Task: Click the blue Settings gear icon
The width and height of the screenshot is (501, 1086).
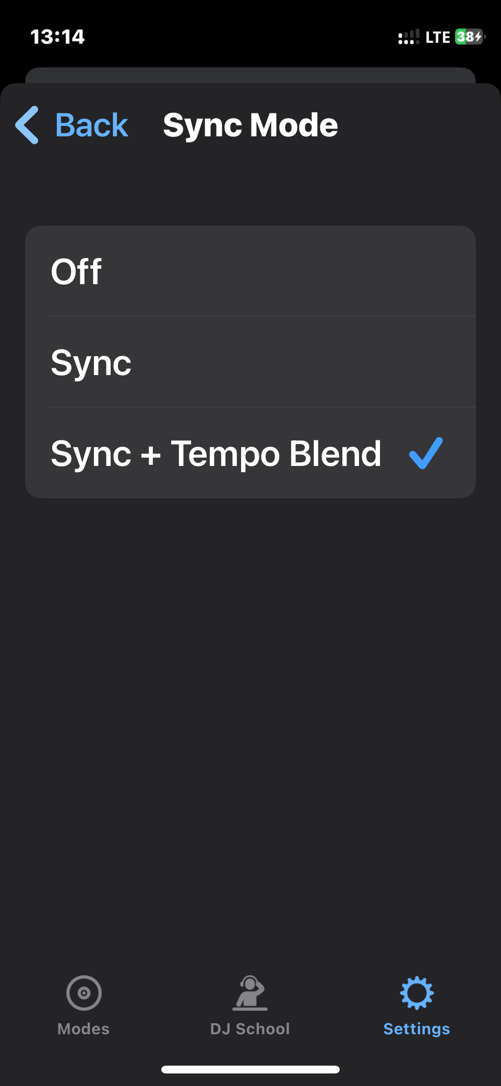Action: [416, 992]
